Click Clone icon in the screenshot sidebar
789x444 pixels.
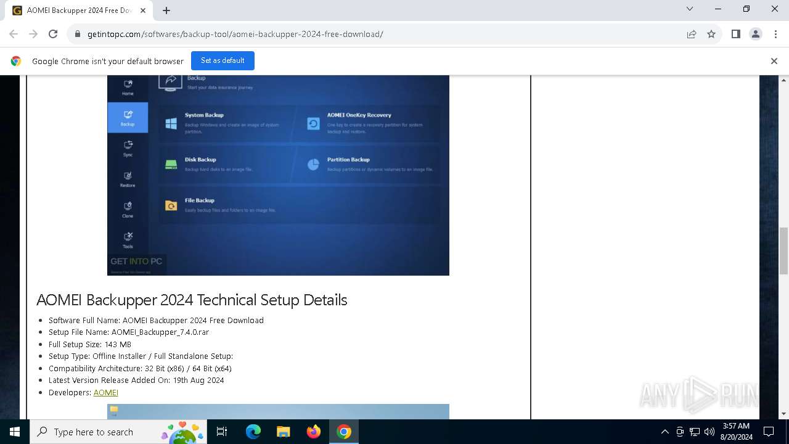coord(128,209)
